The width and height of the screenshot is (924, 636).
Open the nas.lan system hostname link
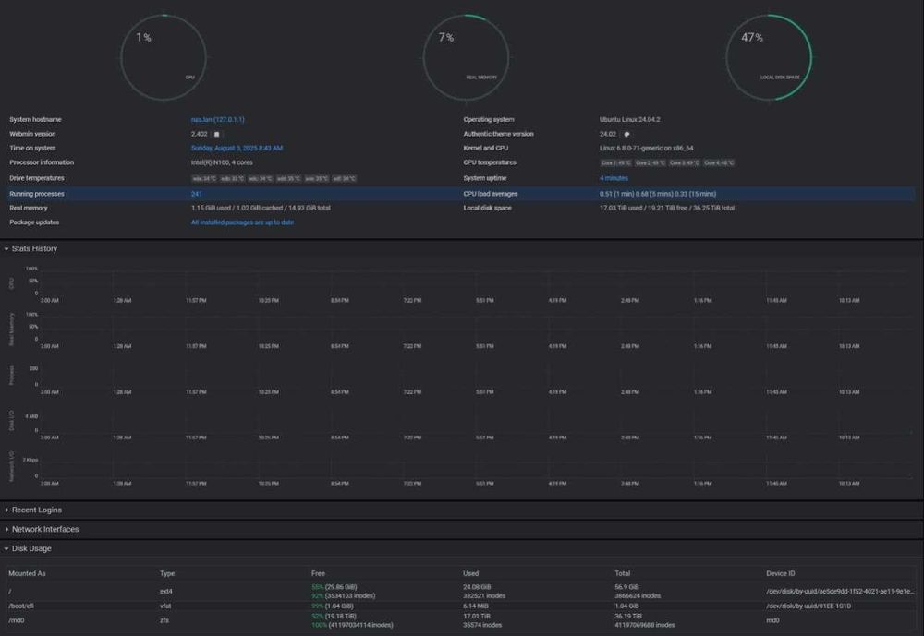tap(217, 120)
